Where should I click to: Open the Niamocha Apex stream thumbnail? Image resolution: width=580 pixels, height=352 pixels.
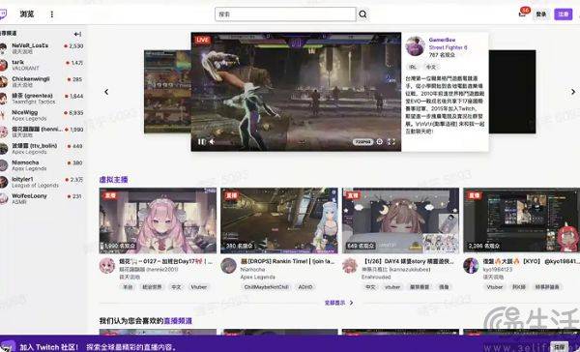pyautogui.click(x=279, y=220)
